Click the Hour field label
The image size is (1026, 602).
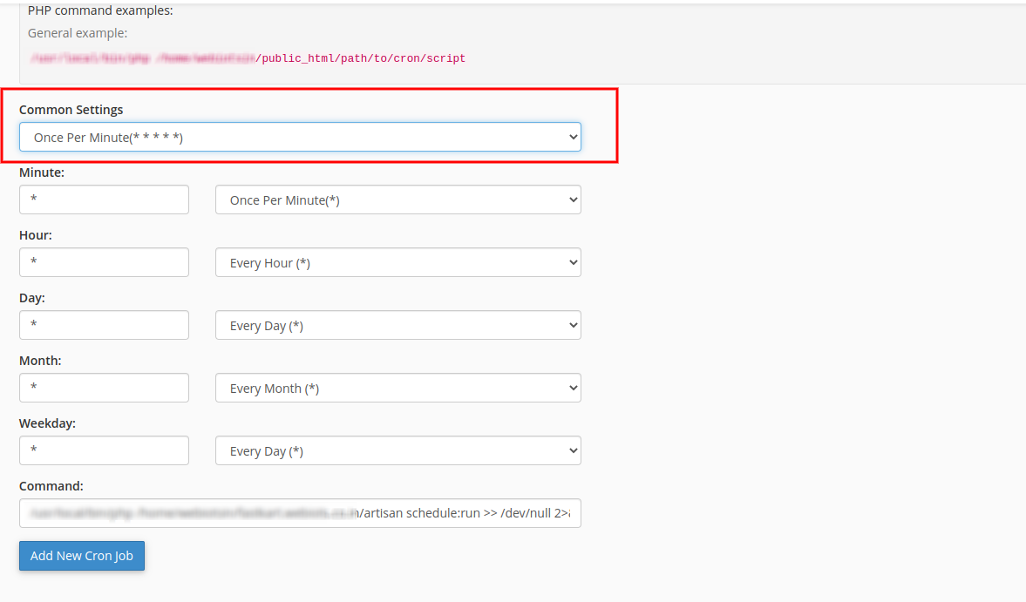[x=36, y=235]
